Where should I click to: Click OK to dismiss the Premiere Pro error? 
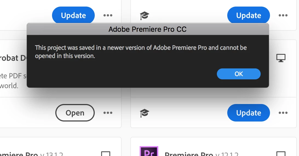(x=238, y=74)
